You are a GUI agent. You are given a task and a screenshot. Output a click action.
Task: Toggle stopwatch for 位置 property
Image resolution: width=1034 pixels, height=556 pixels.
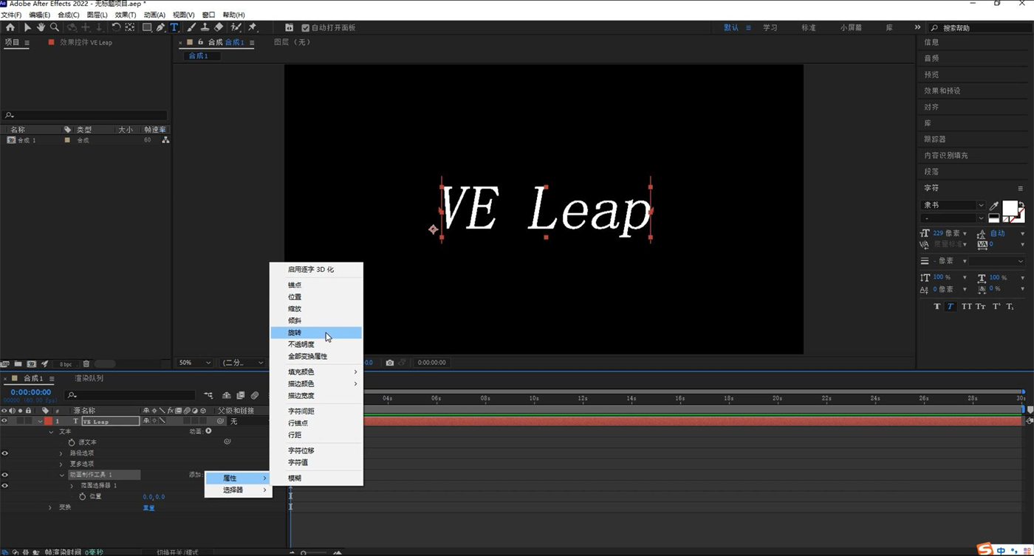click(x=82, y=496)
